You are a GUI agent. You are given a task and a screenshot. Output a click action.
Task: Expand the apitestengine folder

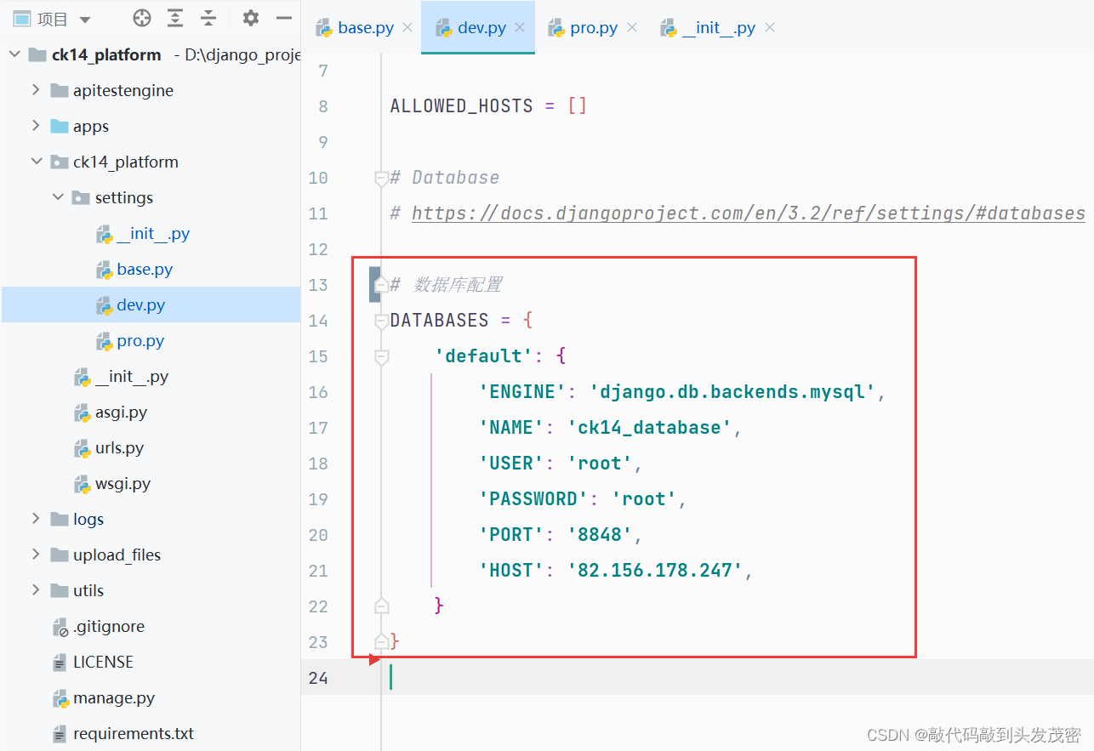tap(36, 90)
